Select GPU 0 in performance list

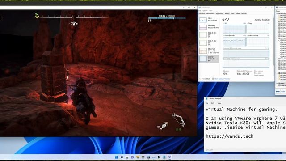[x=209, y=59]
